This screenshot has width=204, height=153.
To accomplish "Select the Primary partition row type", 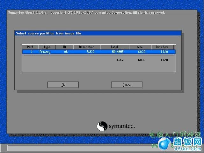I will tap(45, 52).
